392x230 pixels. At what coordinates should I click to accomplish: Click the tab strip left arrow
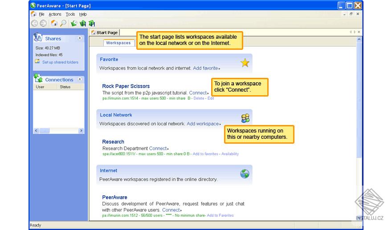[x=351, y=32]
